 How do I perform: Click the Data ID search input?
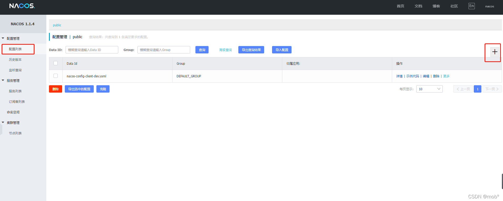point(92,50)
